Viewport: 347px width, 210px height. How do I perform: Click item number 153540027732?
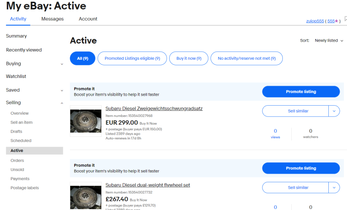coord(129,192)
